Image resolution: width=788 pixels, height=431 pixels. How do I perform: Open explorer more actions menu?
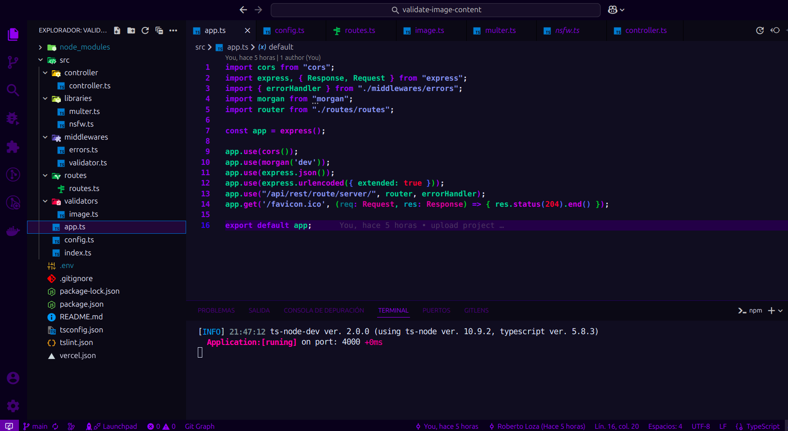point(173,30)
